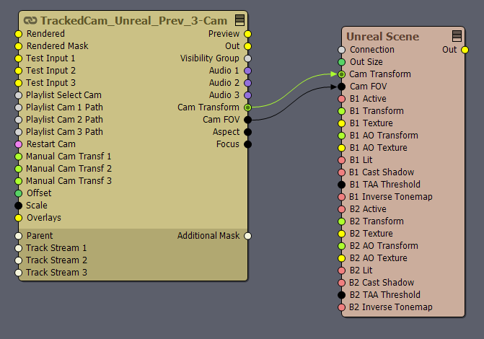484x339 pixels.
Task: Open the Unreal Scene node menu icon
Action: pos(457,36)
